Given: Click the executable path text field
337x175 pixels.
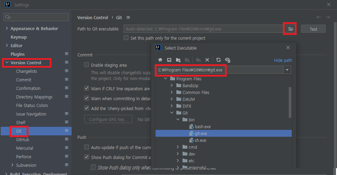Looking at the screenshot, I should 220,70.
